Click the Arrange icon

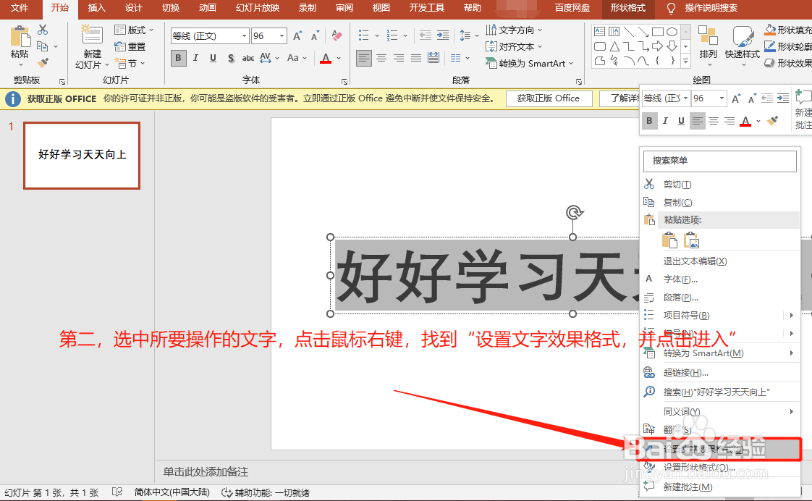coord(708,35)
